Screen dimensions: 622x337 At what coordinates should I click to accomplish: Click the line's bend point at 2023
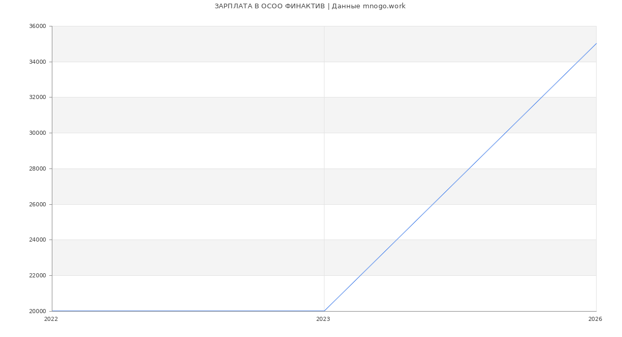(x=324, y=311)
